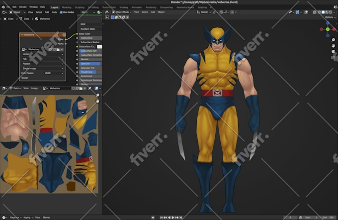Switch to rendered viewport shading
Viewport: 338px width, 220px height.
coord(331,12)
